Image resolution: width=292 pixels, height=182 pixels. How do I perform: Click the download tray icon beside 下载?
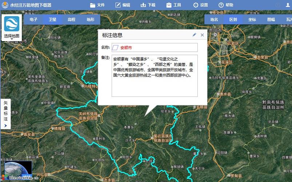[143, 5]
